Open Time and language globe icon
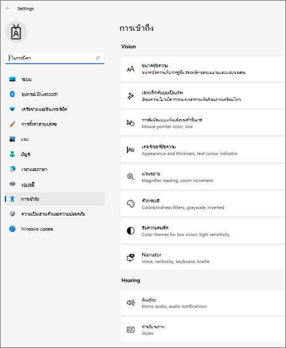The height and width of the screenshot is (348, 286). coord(13,169)
